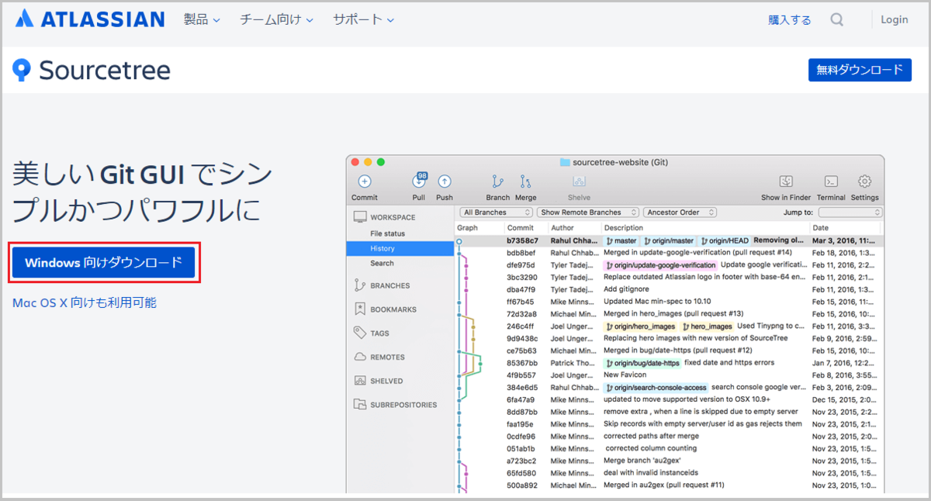Screen dimensions: 931x501
Task: Click the master branch label
Action: pos(621,240)
